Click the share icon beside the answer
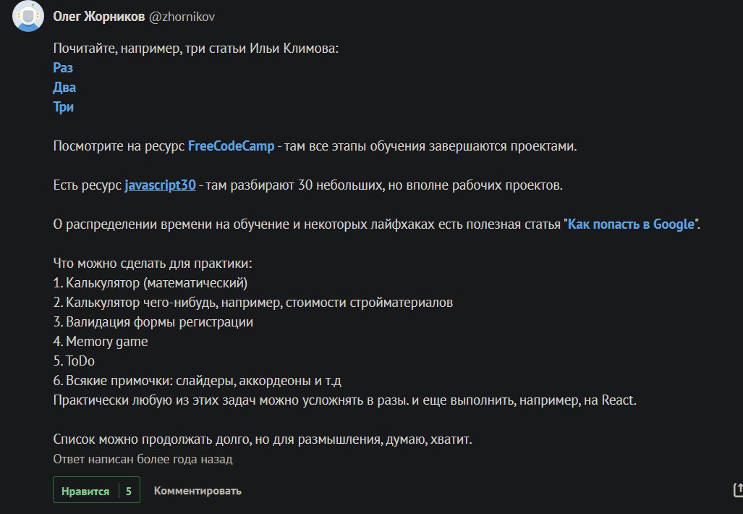The width and height of the screenshot is (743, 514). (x=737, y=490)
